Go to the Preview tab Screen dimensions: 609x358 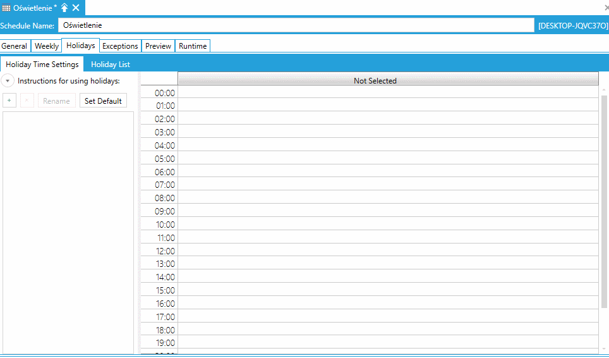pyautogui.click(x=158, y=46)
